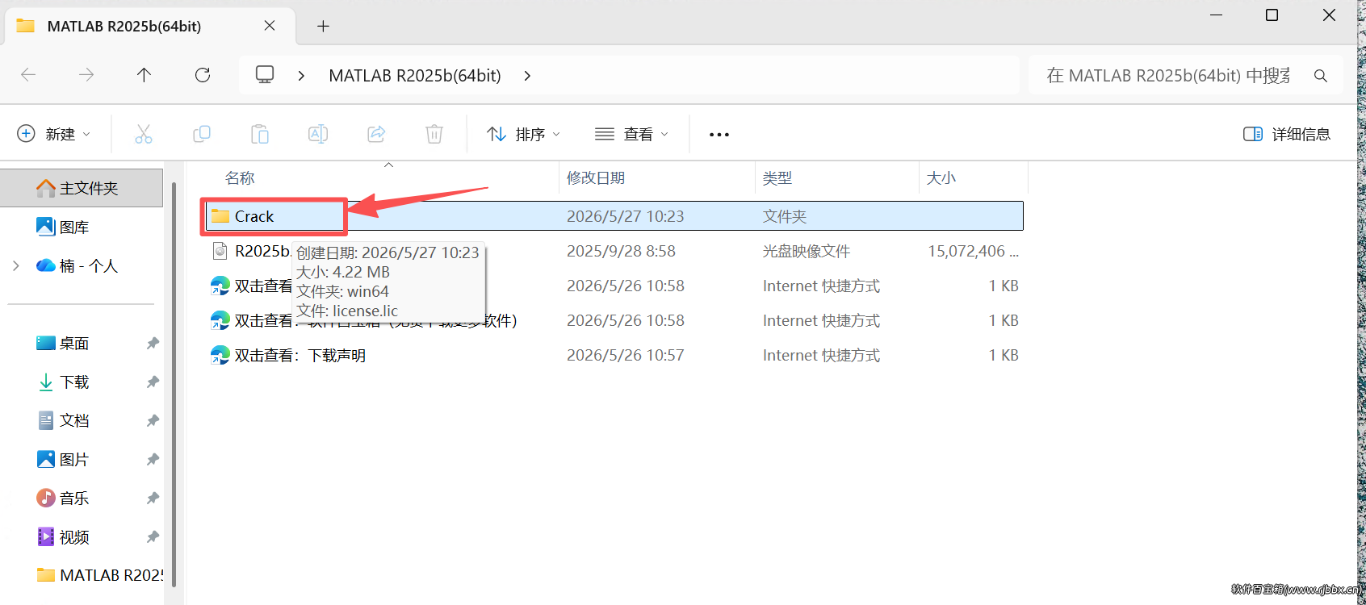
Task: Go up one folder level
Action: pyautogui.click(x=144, y=75)
